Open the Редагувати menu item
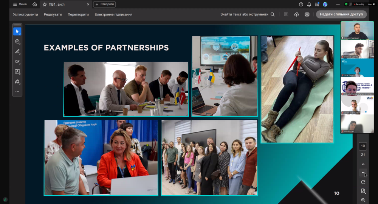The height and width of the screenshot is (204, 378). (53, 14)
